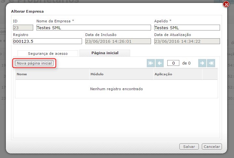Click the Módulo column header
Image resolution: width=234 pixels, height=158 pixels.
[x=121, y=74]
